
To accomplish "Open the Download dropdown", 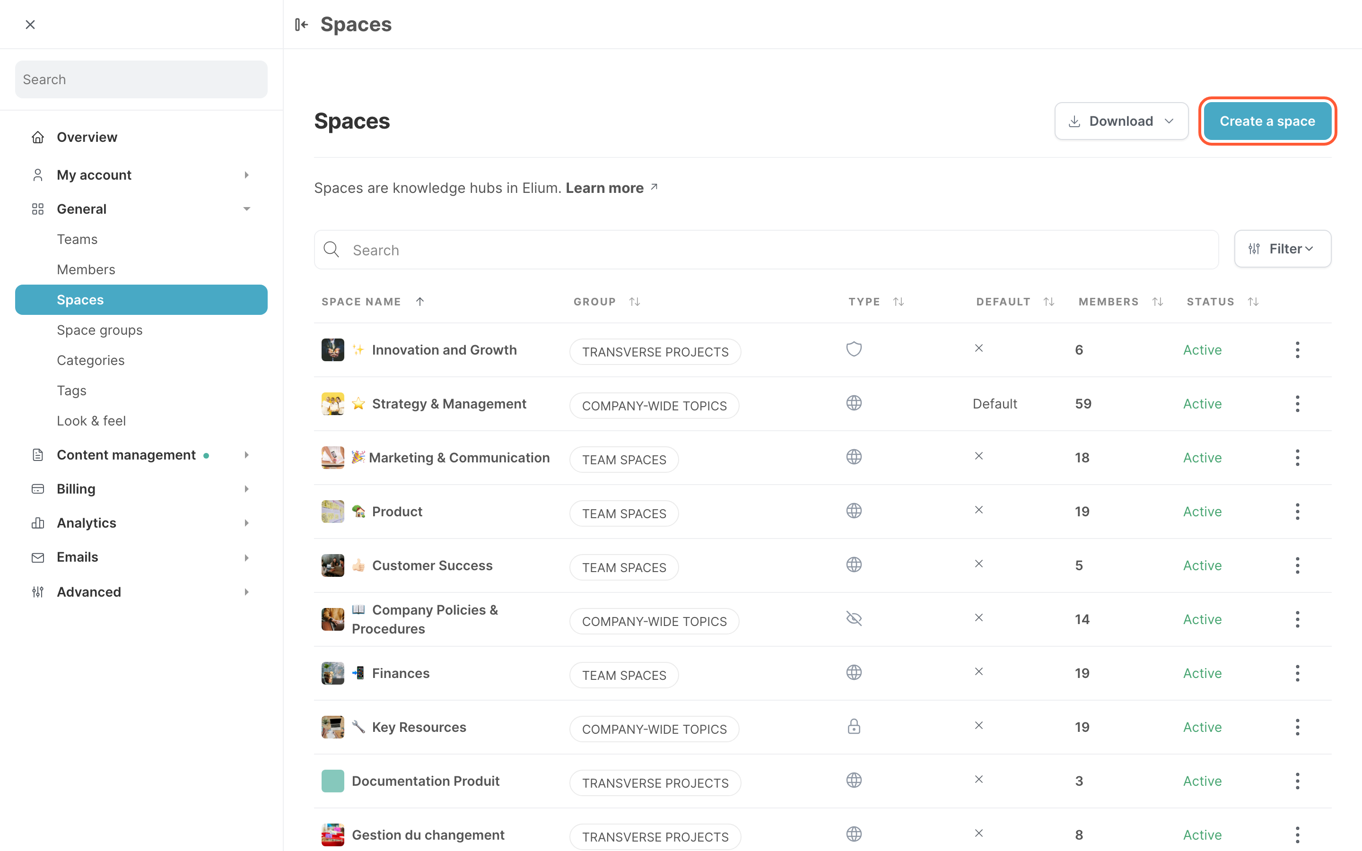I will 1121,121.
